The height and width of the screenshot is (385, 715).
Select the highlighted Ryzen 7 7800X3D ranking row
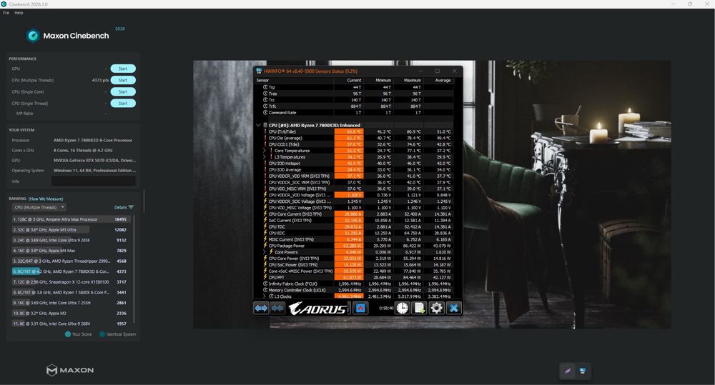point(71,271)
